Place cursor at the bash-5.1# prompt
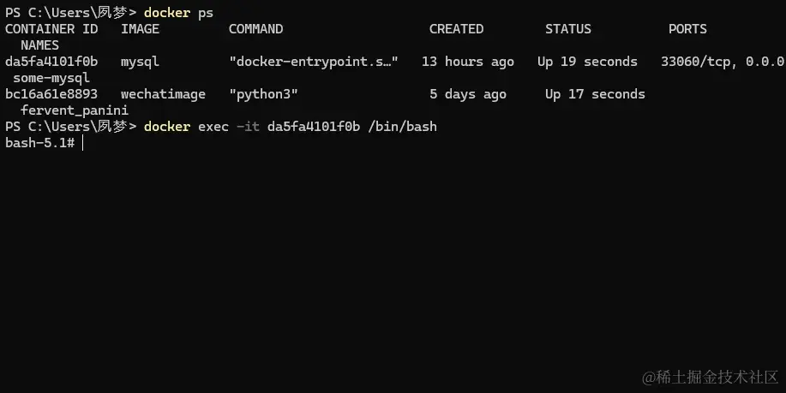This screenshot has height=393, width=786. click(x=83, y=143)
